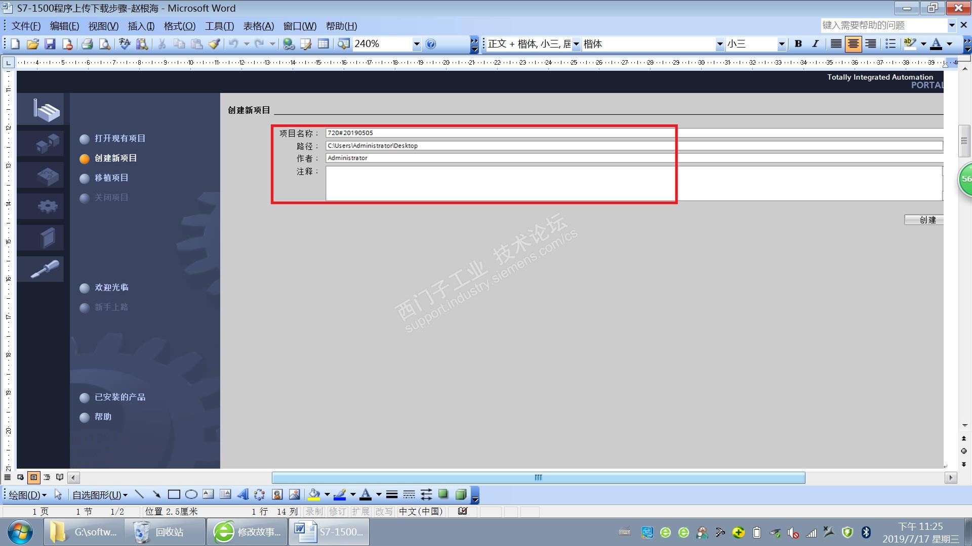Click the Save icon in toolbar

point(50,44)
